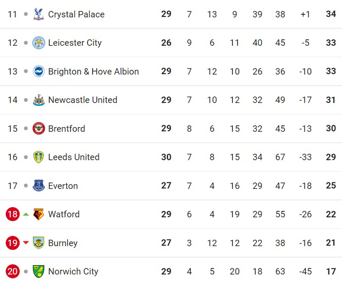Viewport: 342px width, 291px height.
Task: Click the Everton club crest
Action: coord(39,186)
